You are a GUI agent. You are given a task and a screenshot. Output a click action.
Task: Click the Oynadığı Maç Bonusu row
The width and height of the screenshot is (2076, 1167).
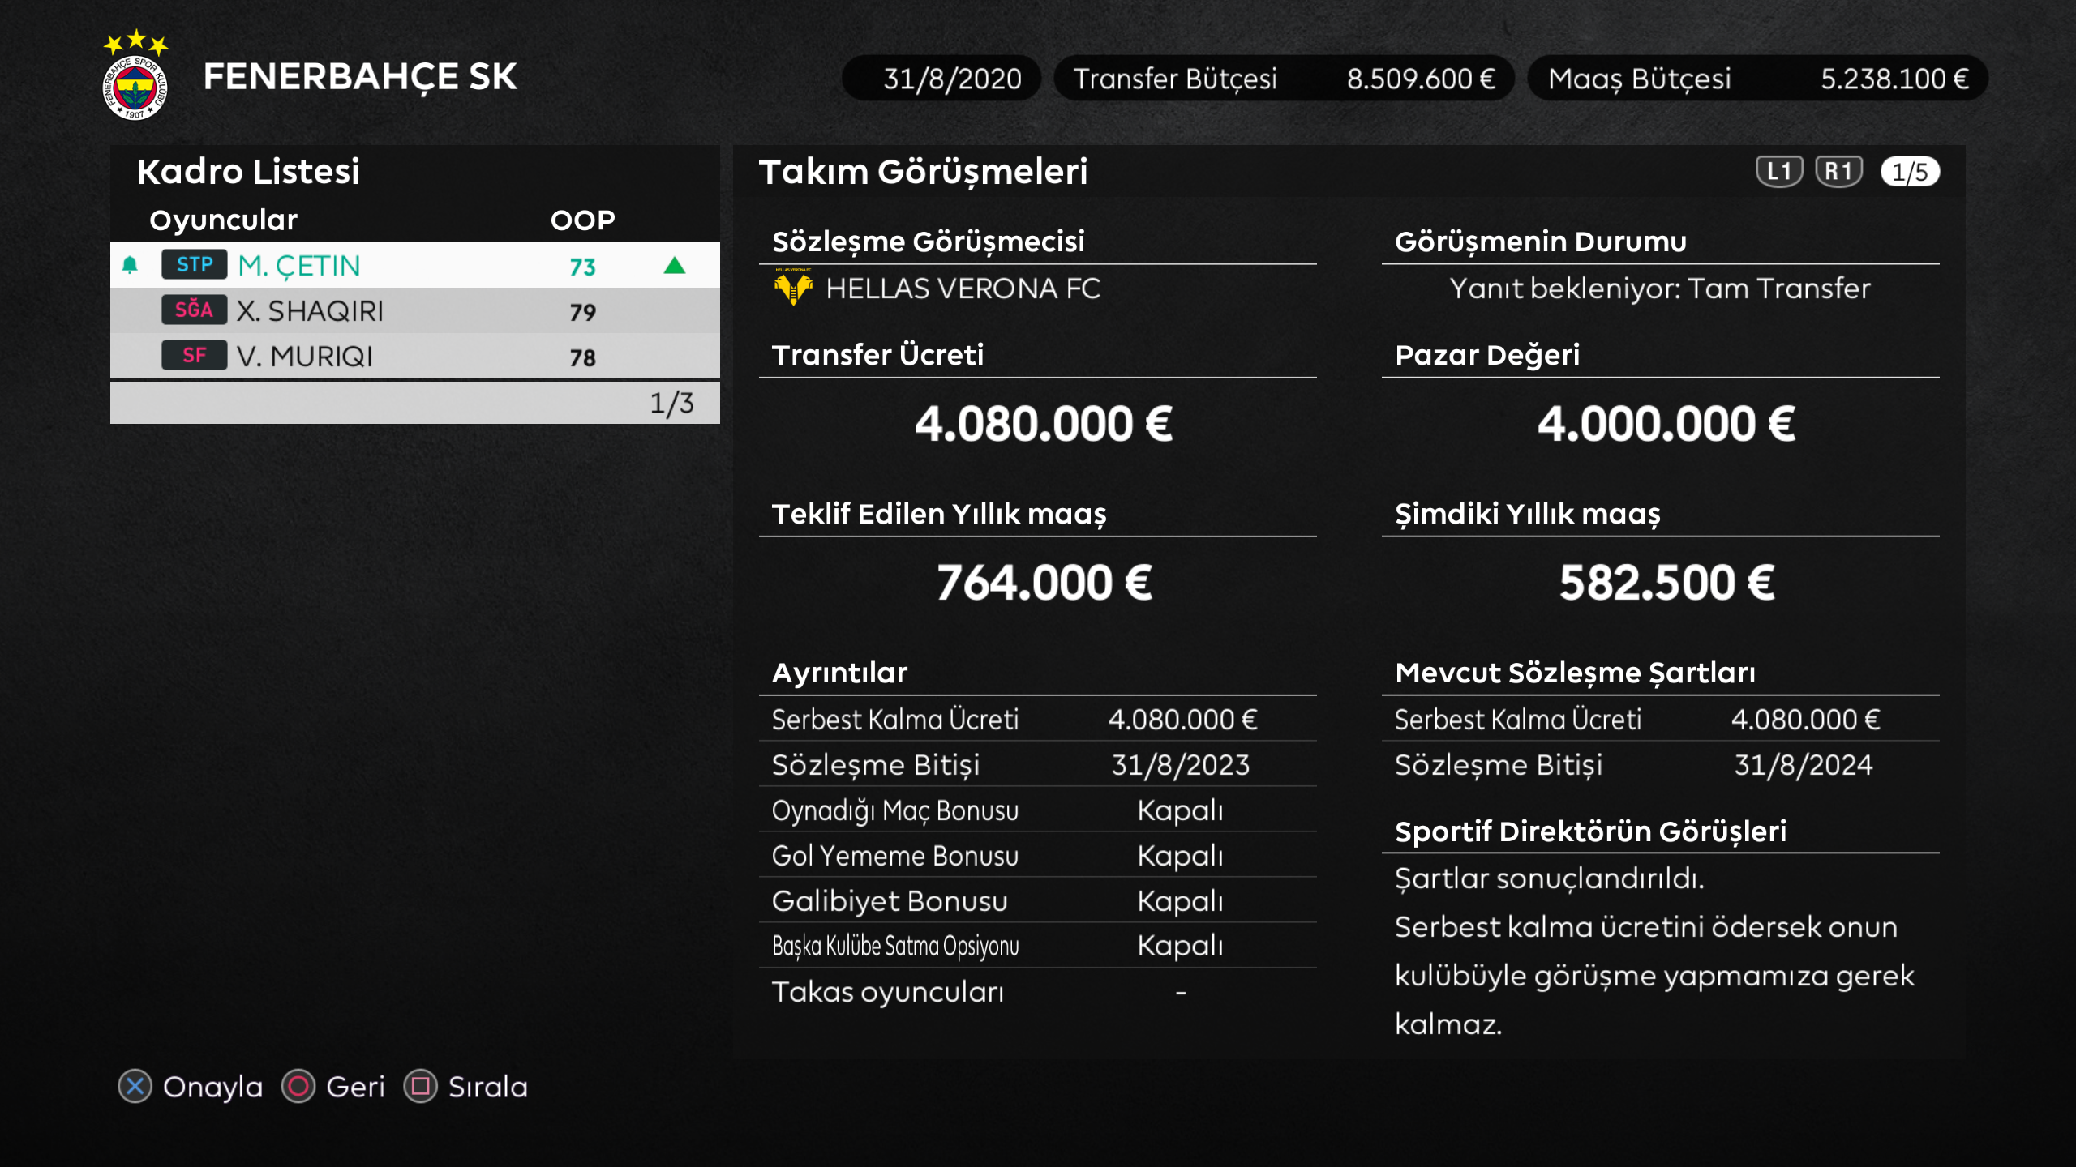(x=1037, y=810)
